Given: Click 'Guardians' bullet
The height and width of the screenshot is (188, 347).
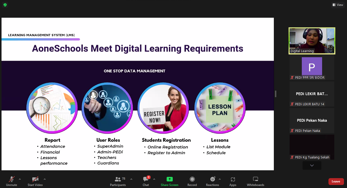Looking at the screenshot, I should pyautogui.click(x=108, y=163).
